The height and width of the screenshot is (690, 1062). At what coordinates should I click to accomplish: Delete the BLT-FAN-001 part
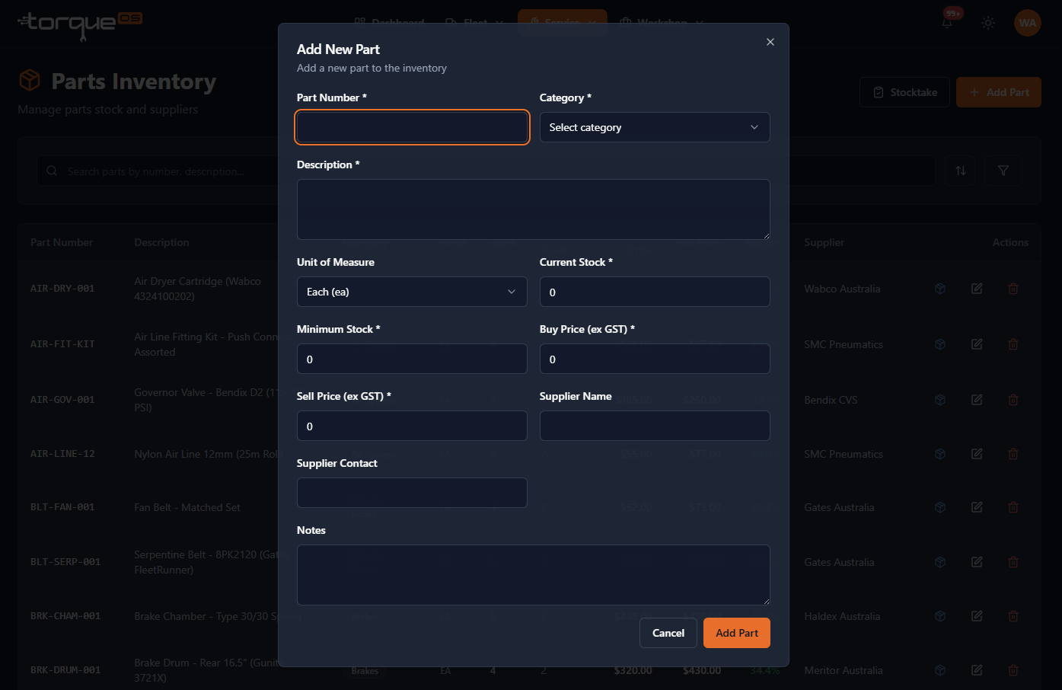pos(1013,507)
